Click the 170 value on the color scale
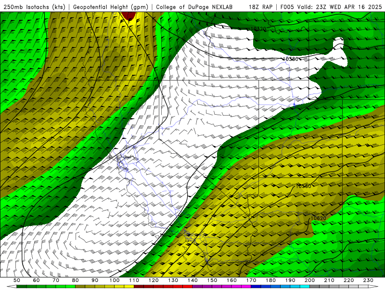Viewport: 385px width, 289px height. click(x=251, y=280)
